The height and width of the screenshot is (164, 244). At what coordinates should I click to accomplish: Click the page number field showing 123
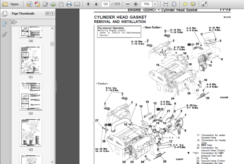105,4
